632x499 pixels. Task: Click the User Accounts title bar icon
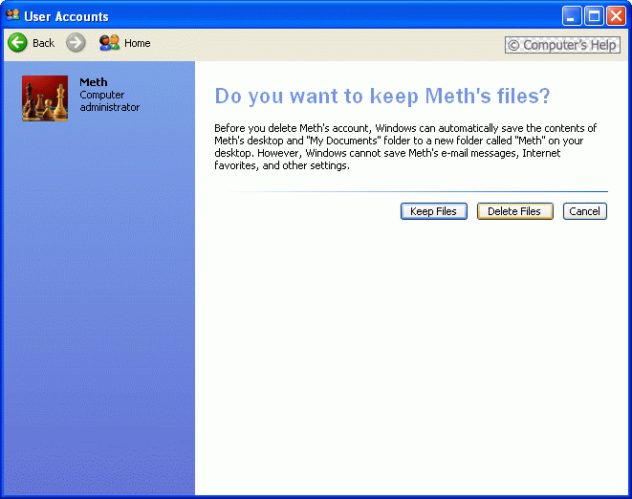tap(12, 15)
